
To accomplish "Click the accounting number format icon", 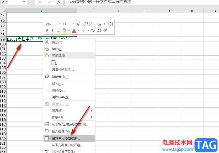I will [x=89, y=24].
